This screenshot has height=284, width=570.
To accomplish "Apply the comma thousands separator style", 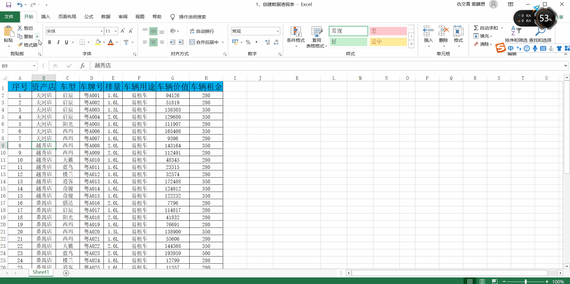I will click(x=256, y=42).
